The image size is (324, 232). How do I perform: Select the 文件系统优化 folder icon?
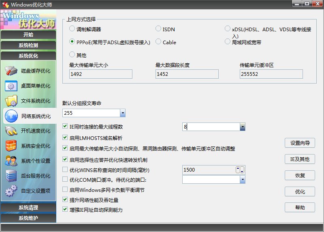(x=11, y=101)
